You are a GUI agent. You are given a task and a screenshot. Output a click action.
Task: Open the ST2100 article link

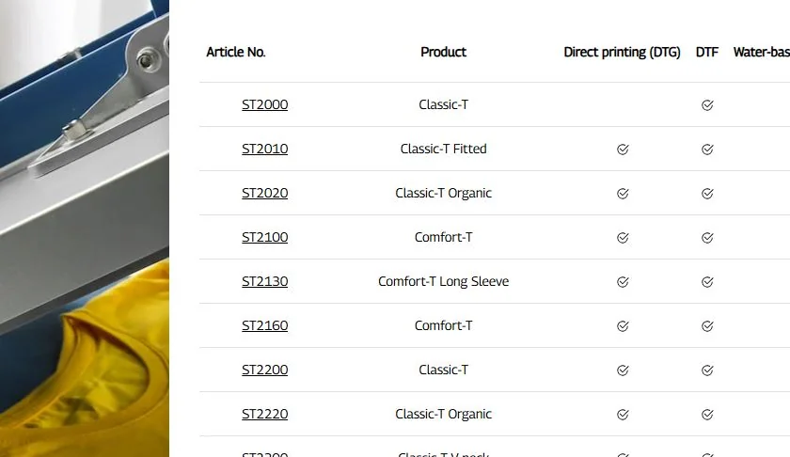pos(264,237)
